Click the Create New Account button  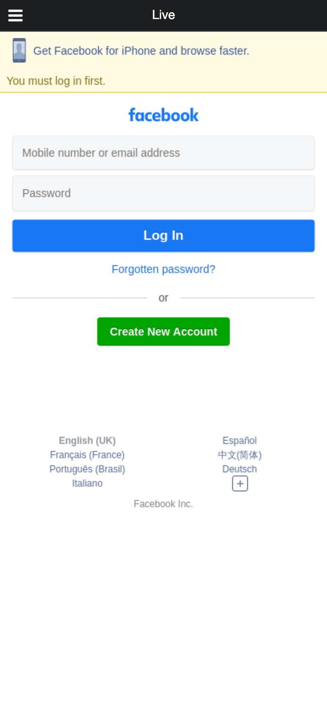click(x=163, y=332)
